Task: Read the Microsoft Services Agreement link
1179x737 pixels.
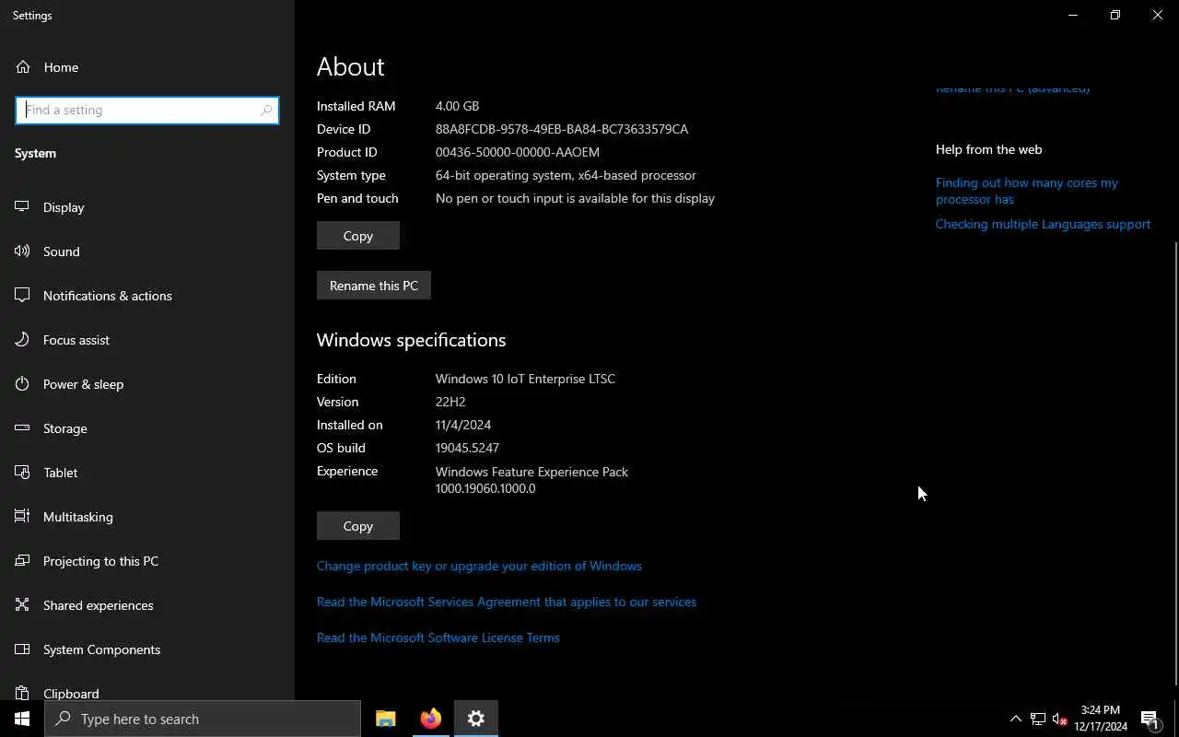Action: (507, 602)
